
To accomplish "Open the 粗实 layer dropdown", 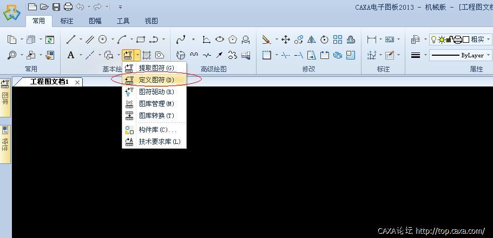I will (488, 39).
